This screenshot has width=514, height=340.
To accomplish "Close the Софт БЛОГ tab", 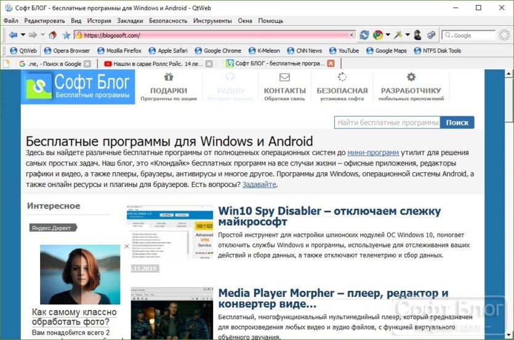I will (331, 63).
